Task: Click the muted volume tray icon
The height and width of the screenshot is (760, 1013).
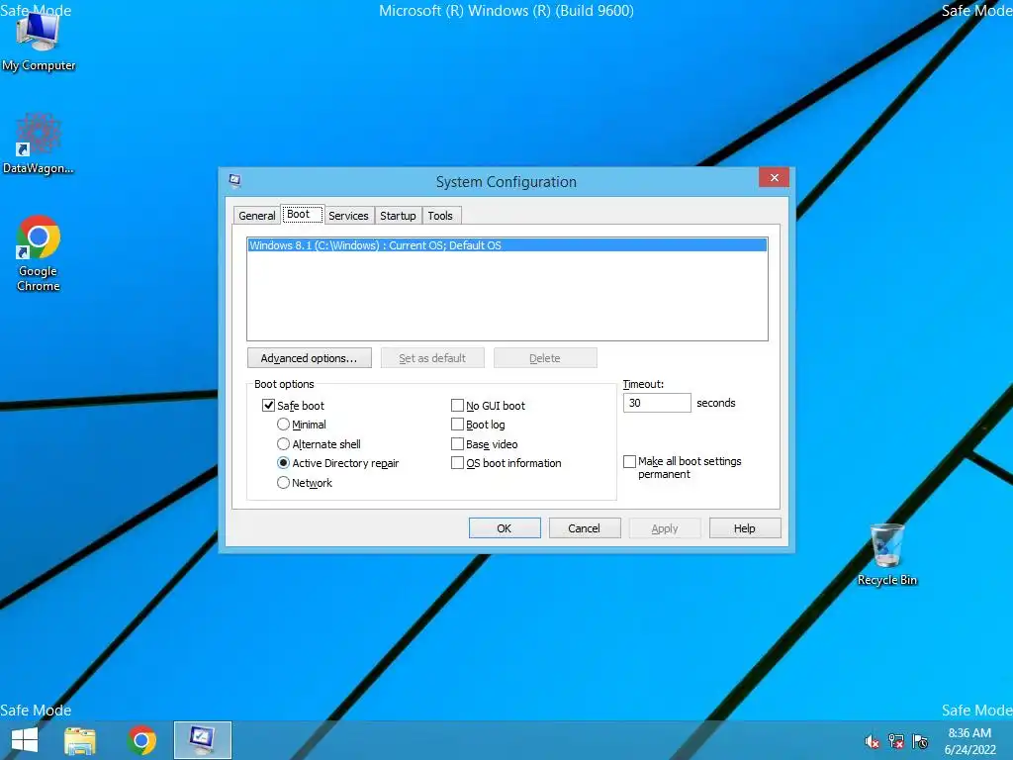Action: [x=873, y=742]
